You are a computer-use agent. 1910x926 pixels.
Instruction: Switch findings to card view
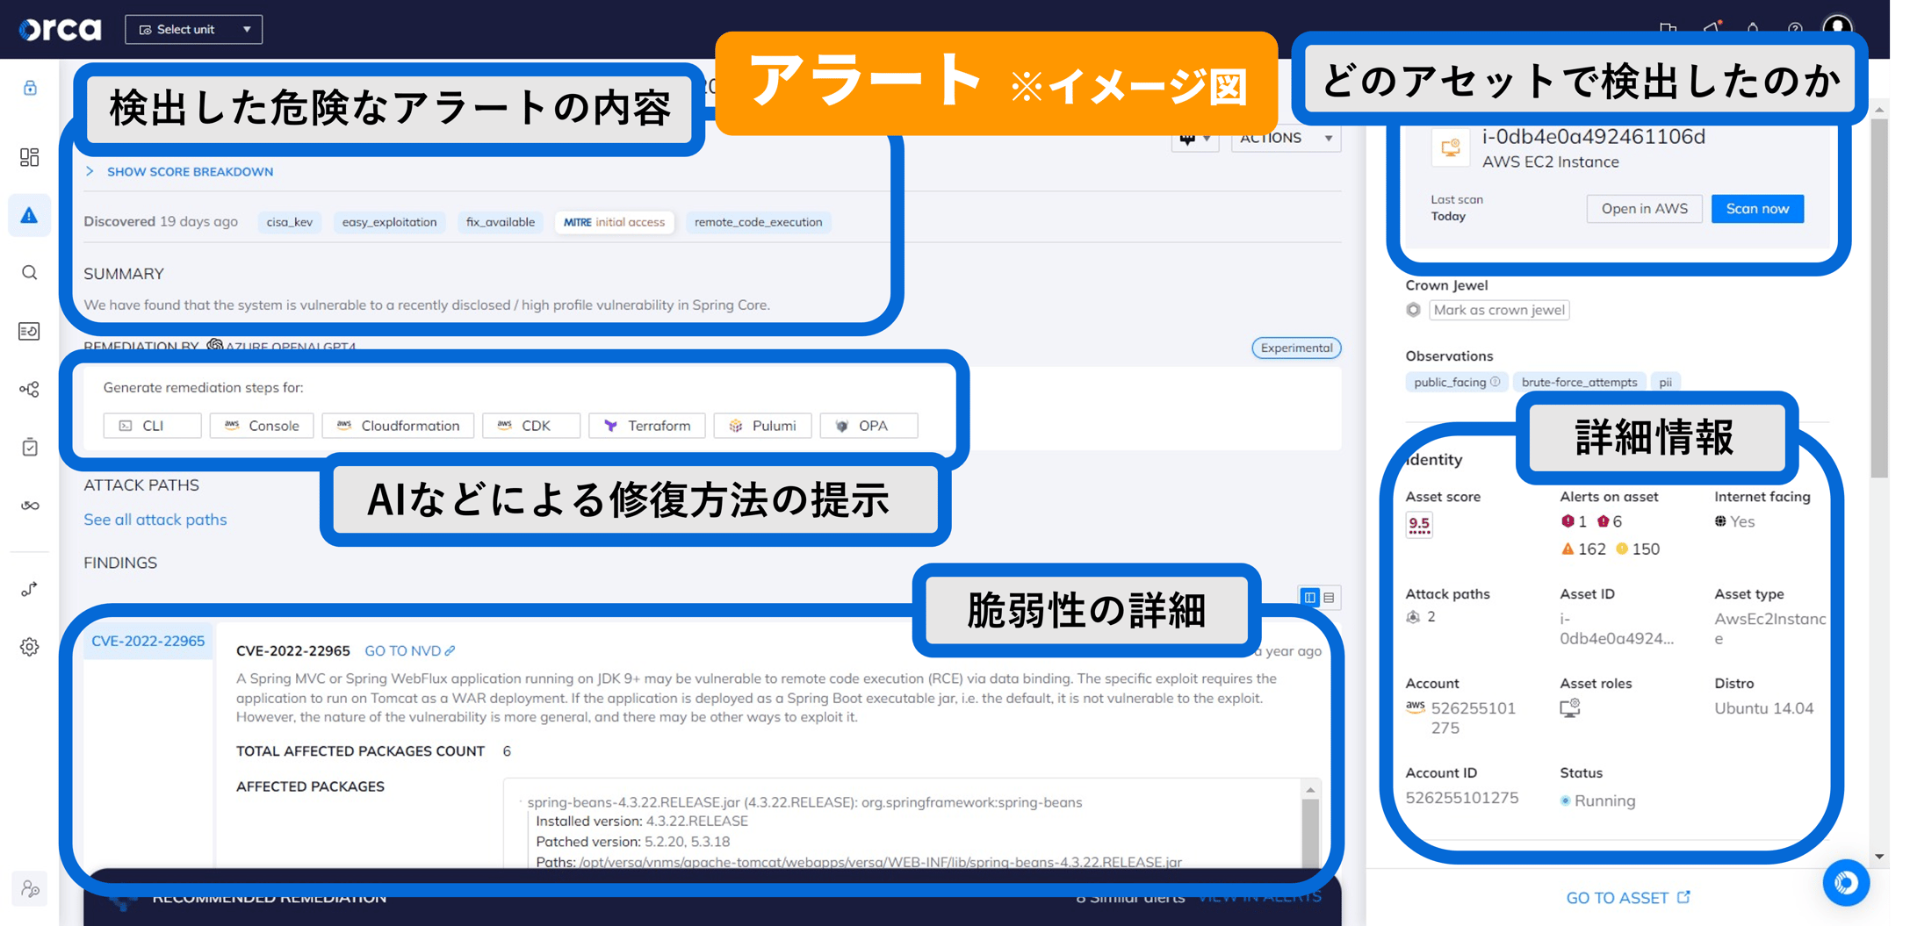[x=1310, y=598]
